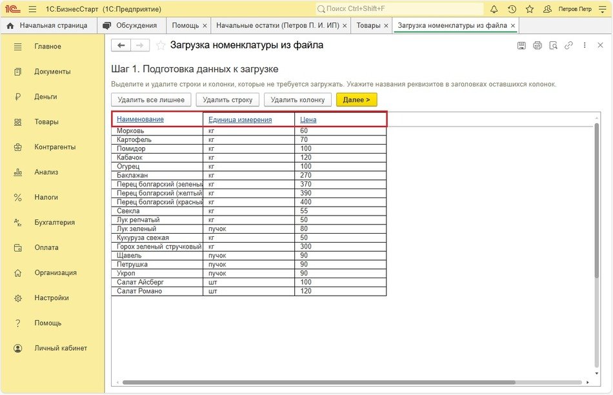Open Деньги section in sidebar
Image resolution: width=613 pixels, height=395 pixels.
click(46, 97)
